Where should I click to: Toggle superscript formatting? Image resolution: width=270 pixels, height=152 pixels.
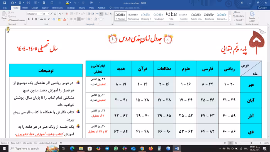coord(49,19)
